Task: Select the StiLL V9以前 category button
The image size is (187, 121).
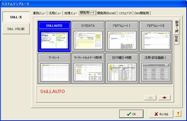Action: pyautogui.click(x=16, y=29)
